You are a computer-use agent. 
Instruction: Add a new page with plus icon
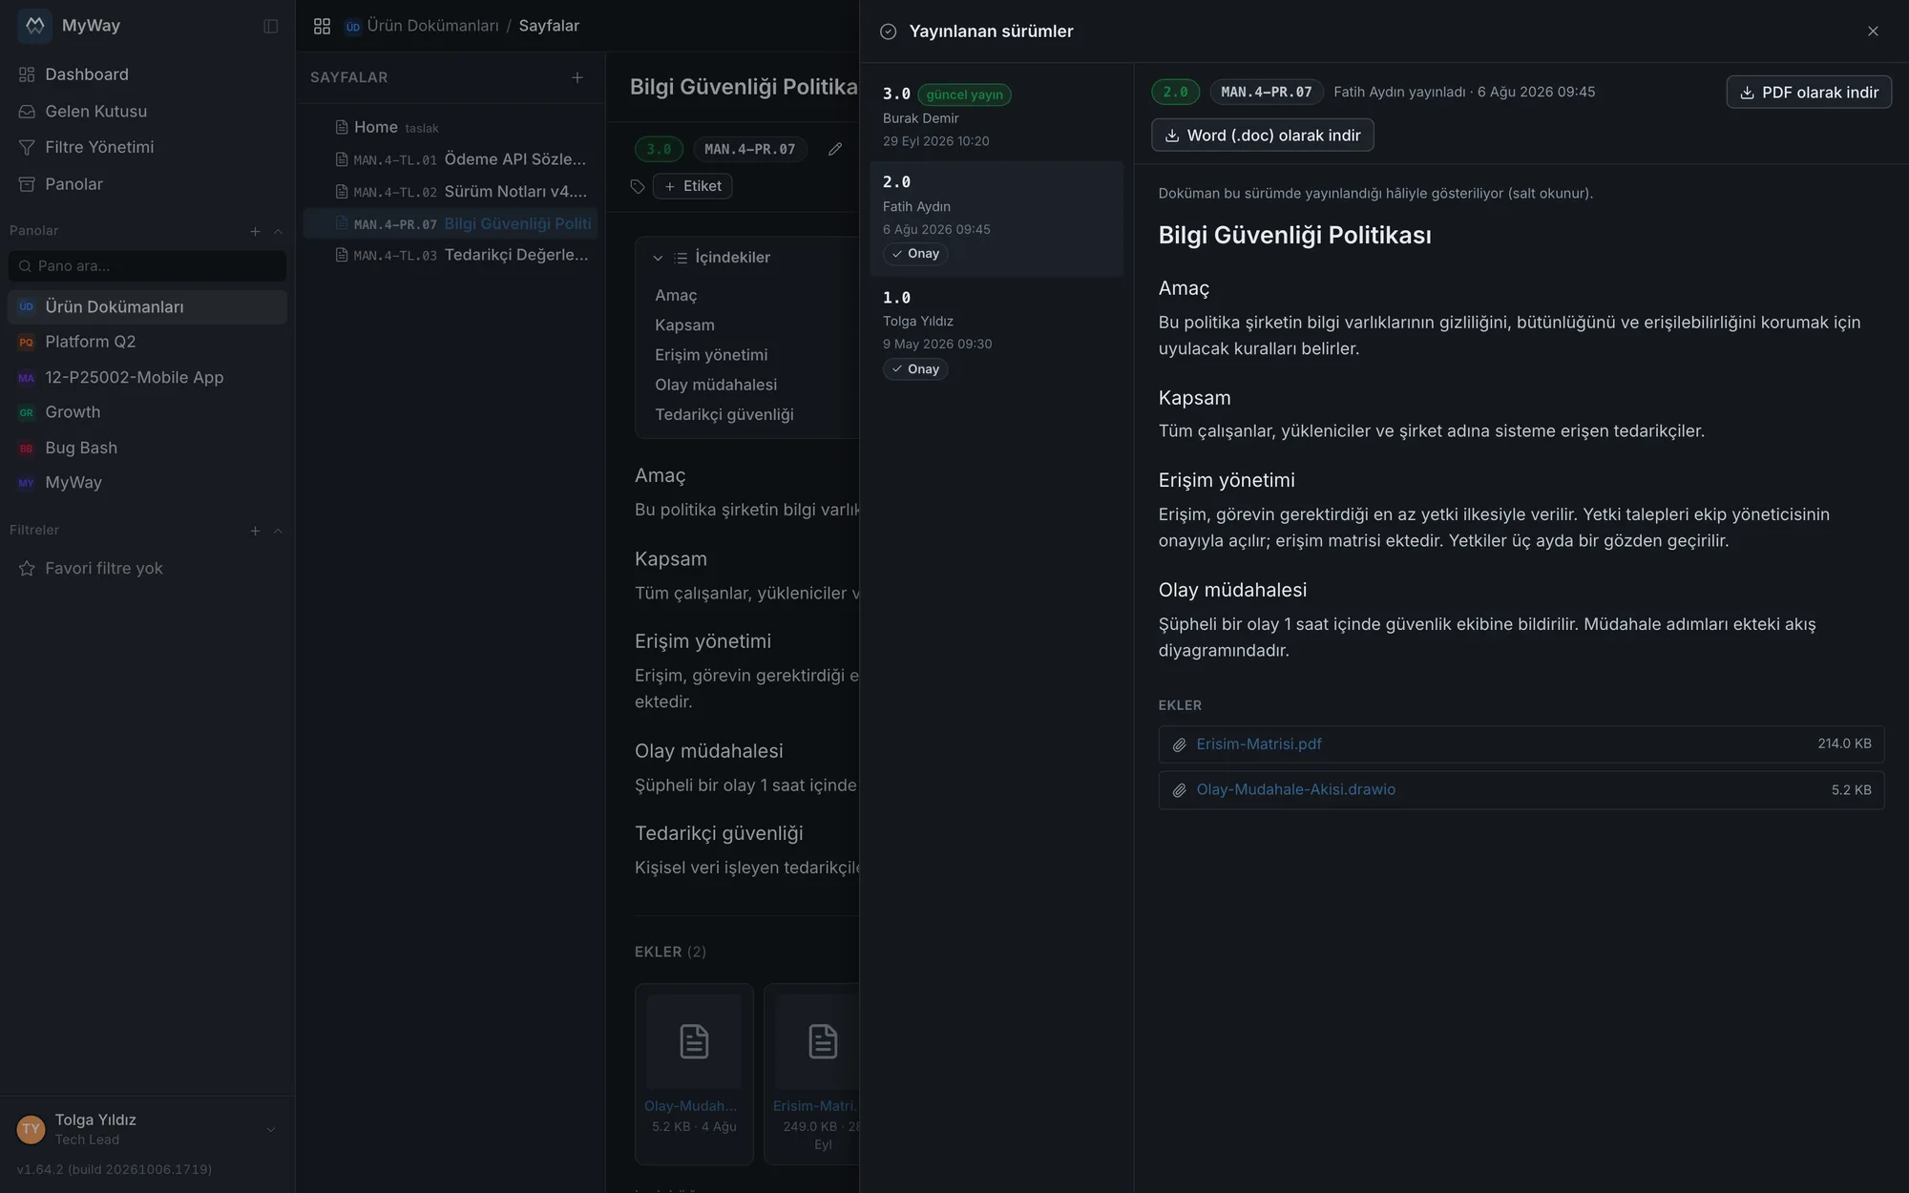(x=577, y=77)
